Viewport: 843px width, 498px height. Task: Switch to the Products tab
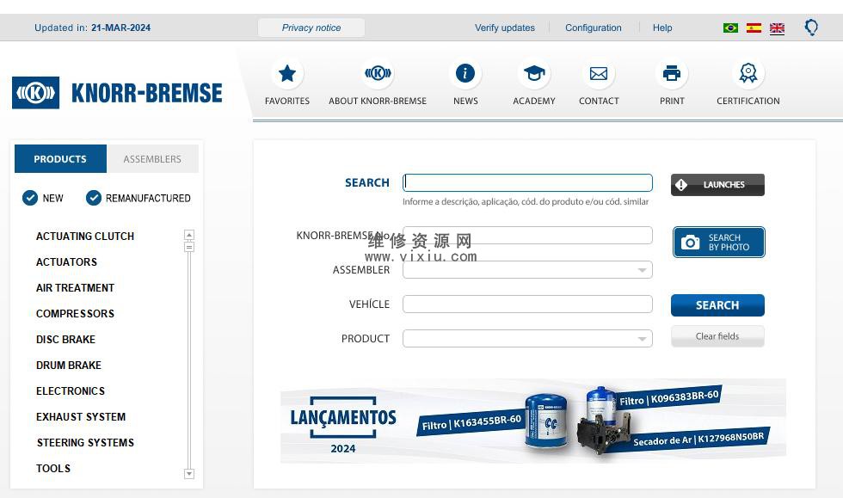click(60, 158)
